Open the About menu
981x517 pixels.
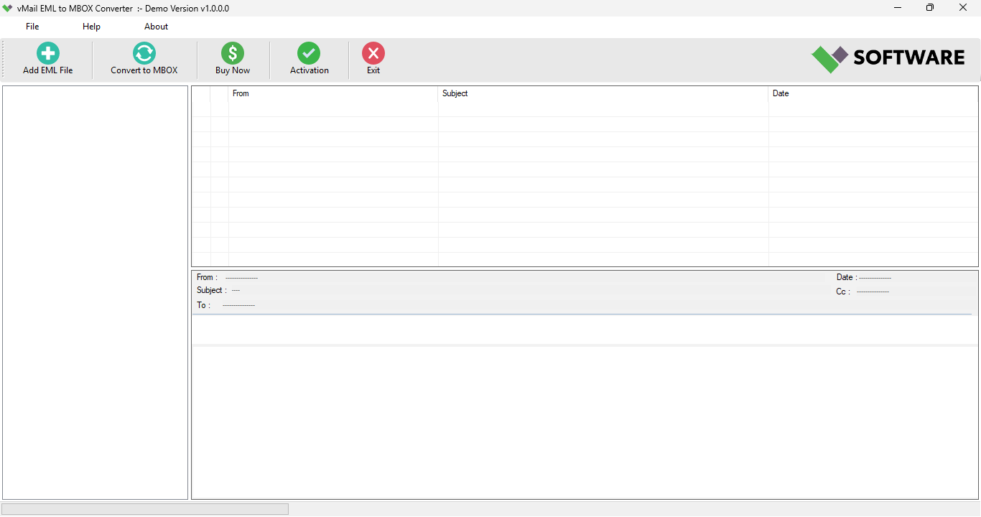156,26
